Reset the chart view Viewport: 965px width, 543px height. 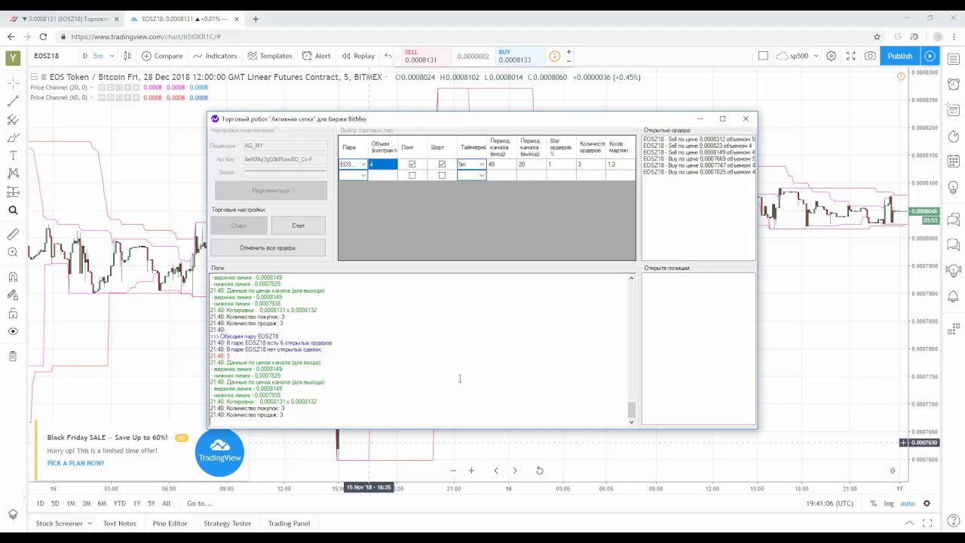(x=540, y=471)
